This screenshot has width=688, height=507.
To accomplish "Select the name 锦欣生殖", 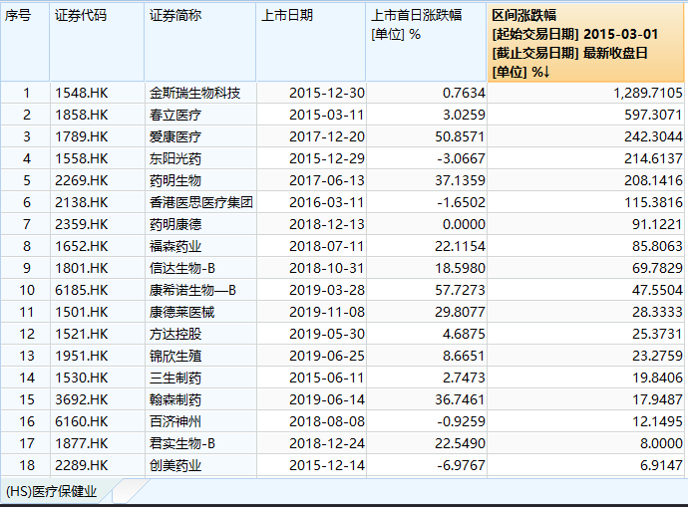I will (175, 356).
